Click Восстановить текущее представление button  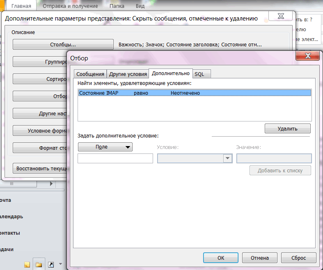[40, 168]
